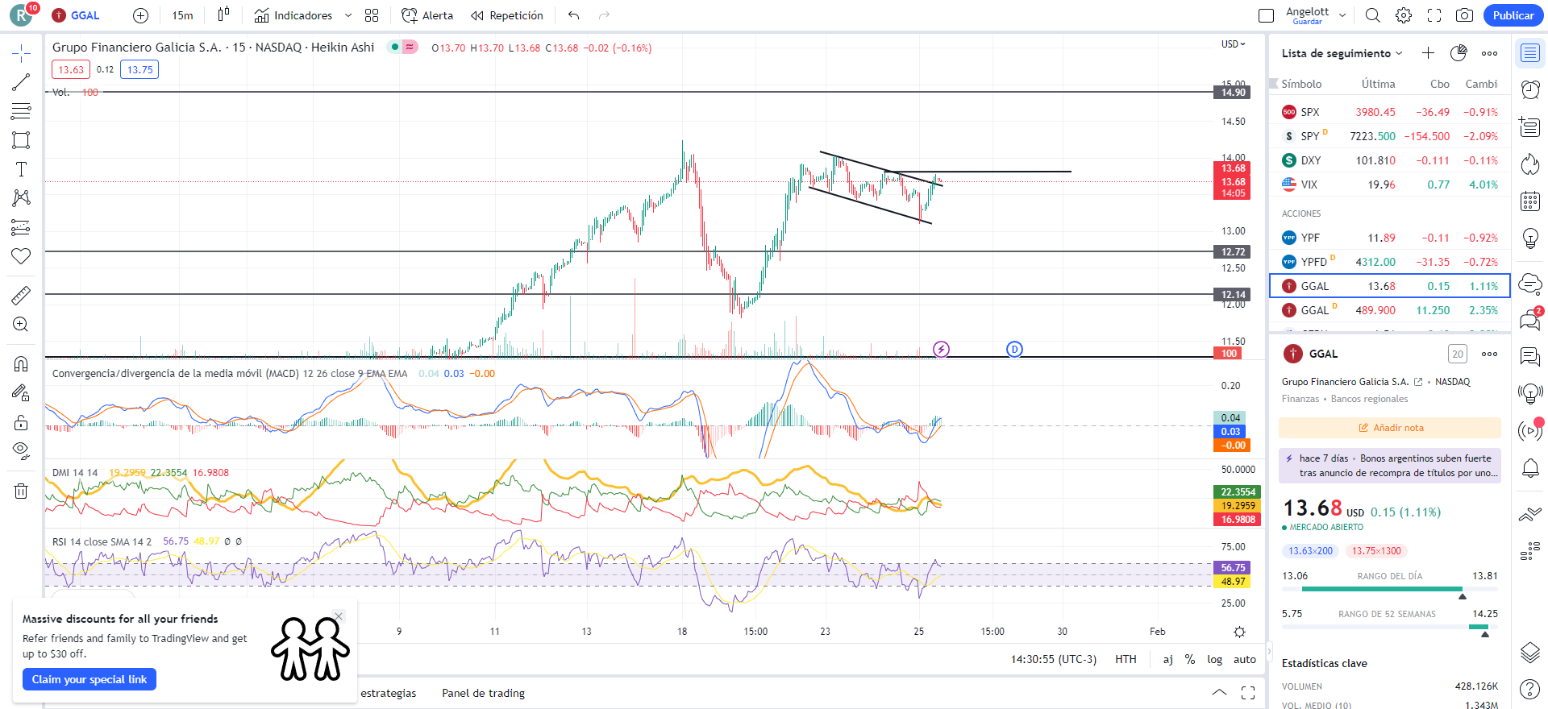Toggle percent scale on the chart

tap(1189, 659)
